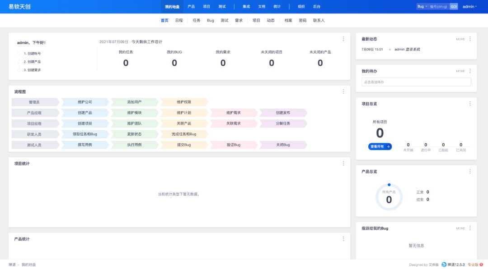
Task: Click the 所有产品 ring progress chart
Action: tap(389, 197)
